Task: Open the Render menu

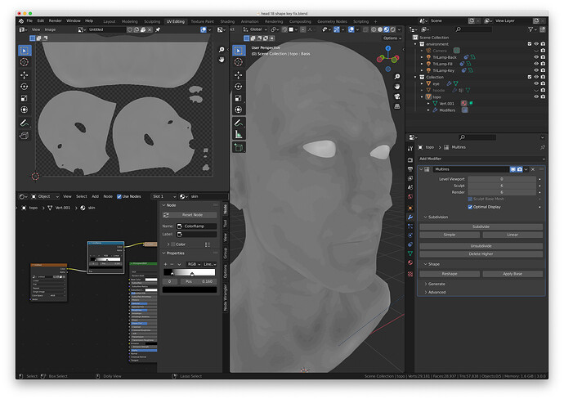Action: [x=55, y=21]
